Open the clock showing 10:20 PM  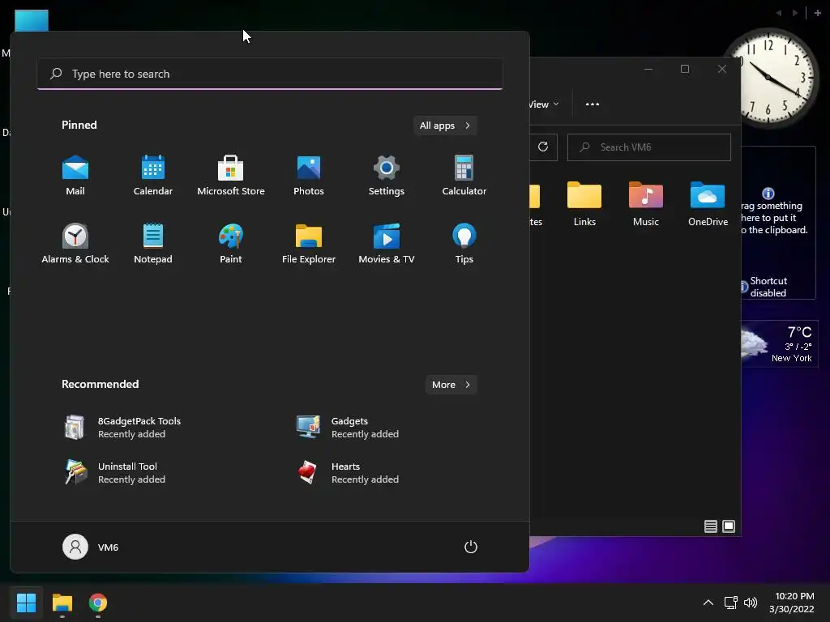point(792,603)
